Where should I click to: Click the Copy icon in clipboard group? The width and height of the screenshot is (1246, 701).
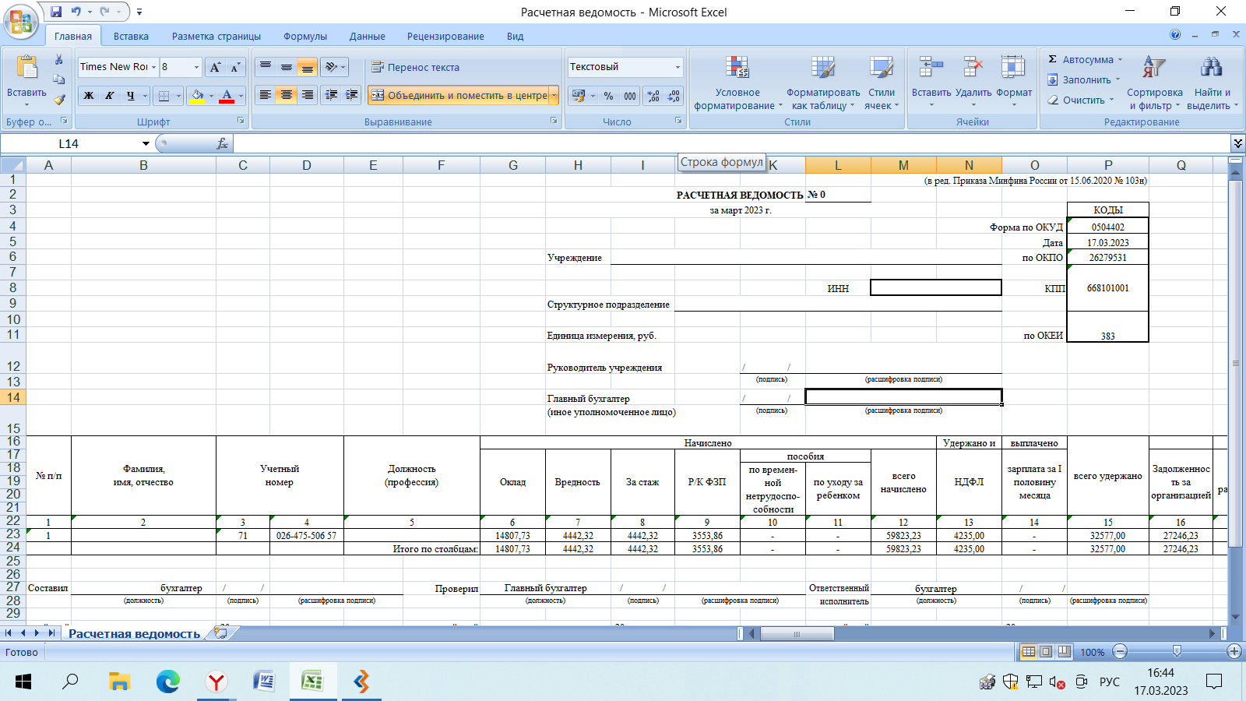coord(58,79)
